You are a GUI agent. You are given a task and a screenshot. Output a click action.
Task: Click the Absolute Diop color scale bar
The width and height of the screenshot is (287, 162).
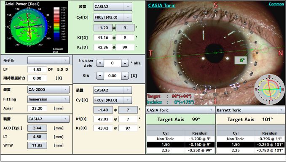pos(56,24)
